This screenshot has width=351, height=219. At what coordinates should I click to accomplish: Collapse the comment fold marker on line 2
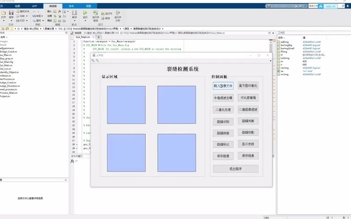(82, 45)
